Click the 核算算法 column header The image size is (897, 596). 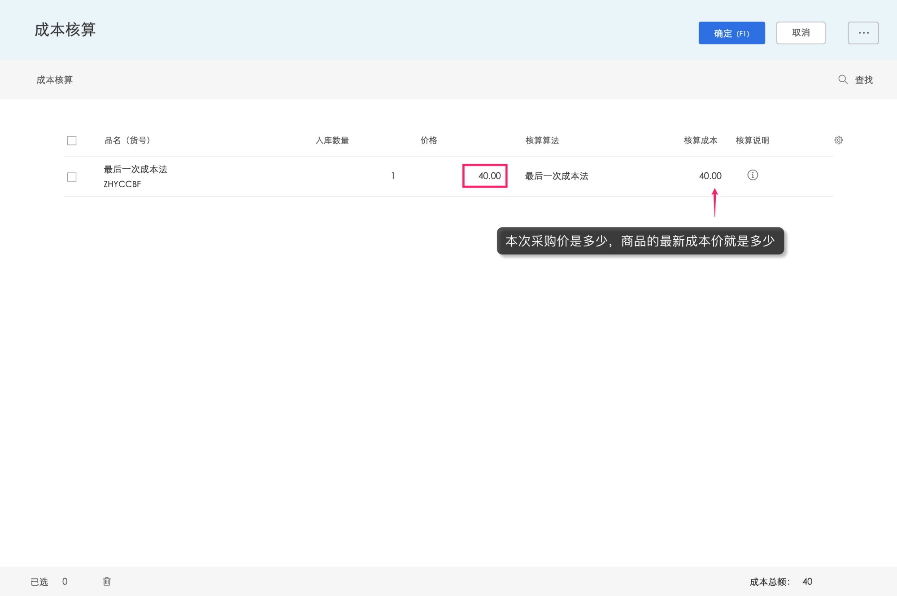coord(542,140)
